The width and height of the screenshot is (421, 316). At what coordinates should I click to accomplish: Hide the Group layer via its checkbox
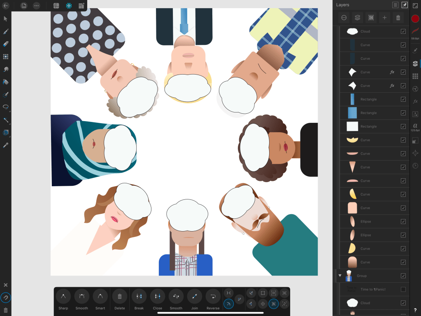pyautogui.click(x=403, y=276)
